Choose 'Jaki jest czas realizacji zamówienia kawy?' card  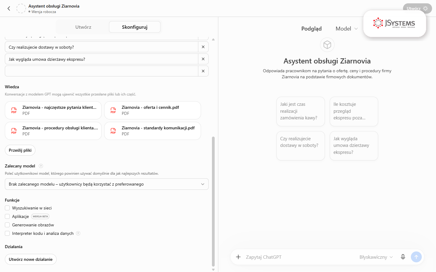301,111
